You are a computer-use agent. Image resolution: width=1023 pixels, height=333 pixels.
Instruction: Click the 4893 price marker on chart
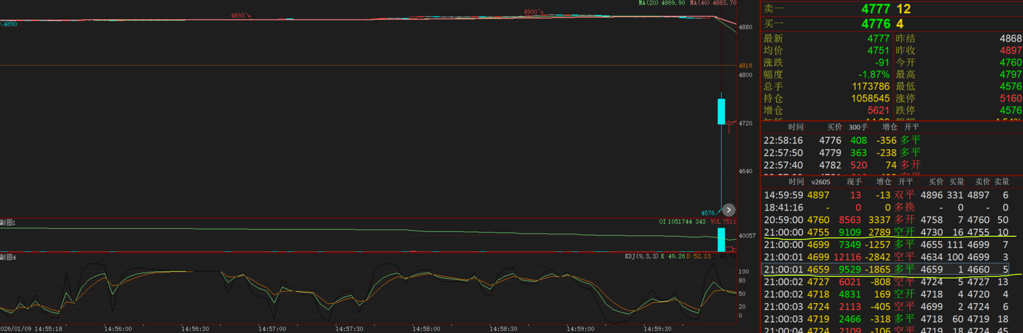(x=238, y=16)
